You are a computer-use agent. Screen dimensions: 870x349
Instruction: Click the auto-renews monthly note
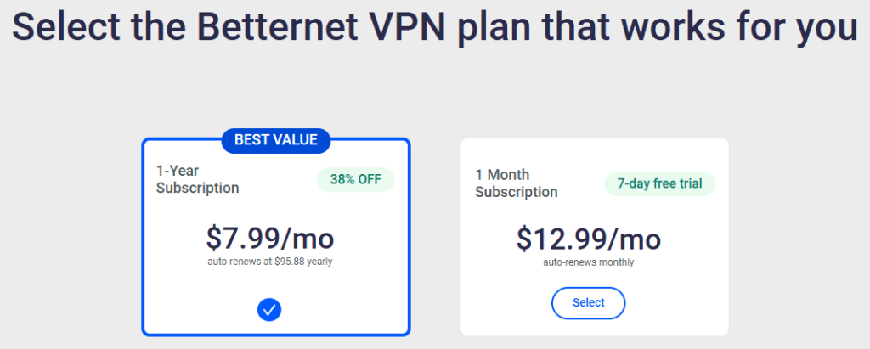point(588,262)
